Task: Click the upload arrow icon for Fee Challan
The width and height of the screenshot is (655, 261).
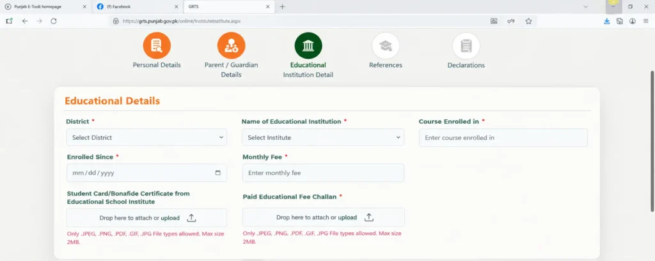Action: point(369,217)
